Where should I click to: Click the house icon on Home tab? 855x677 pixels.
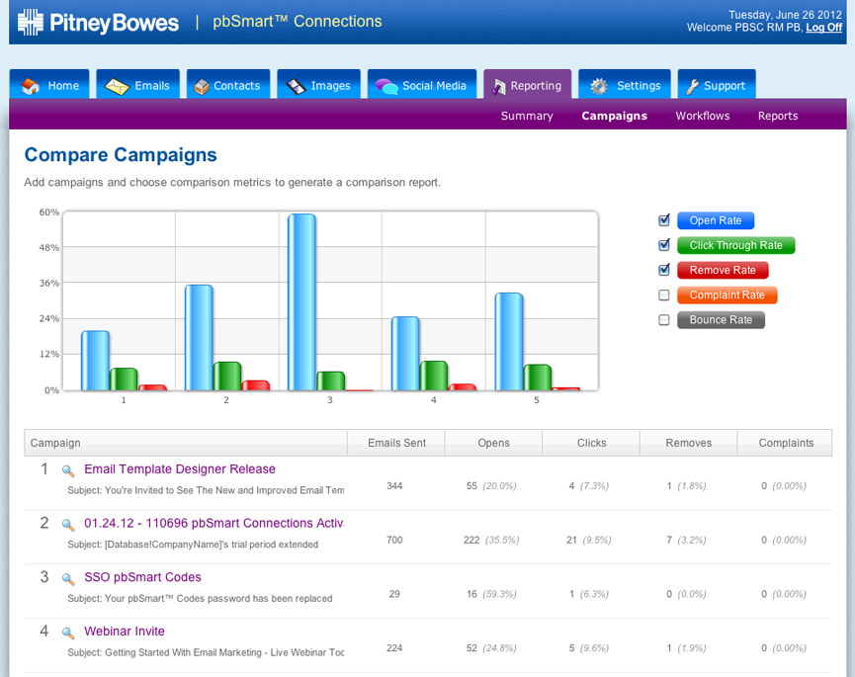coord(31,86)
